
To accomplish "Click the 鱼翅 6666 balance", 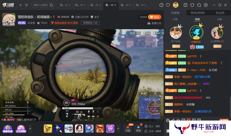I will click(x=153, y=131).
